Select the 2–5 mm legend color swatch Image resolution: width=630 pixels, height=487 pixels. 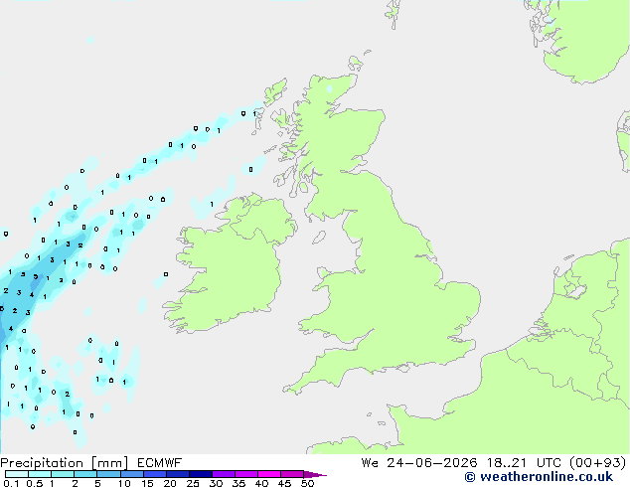(x=85, y=474)
